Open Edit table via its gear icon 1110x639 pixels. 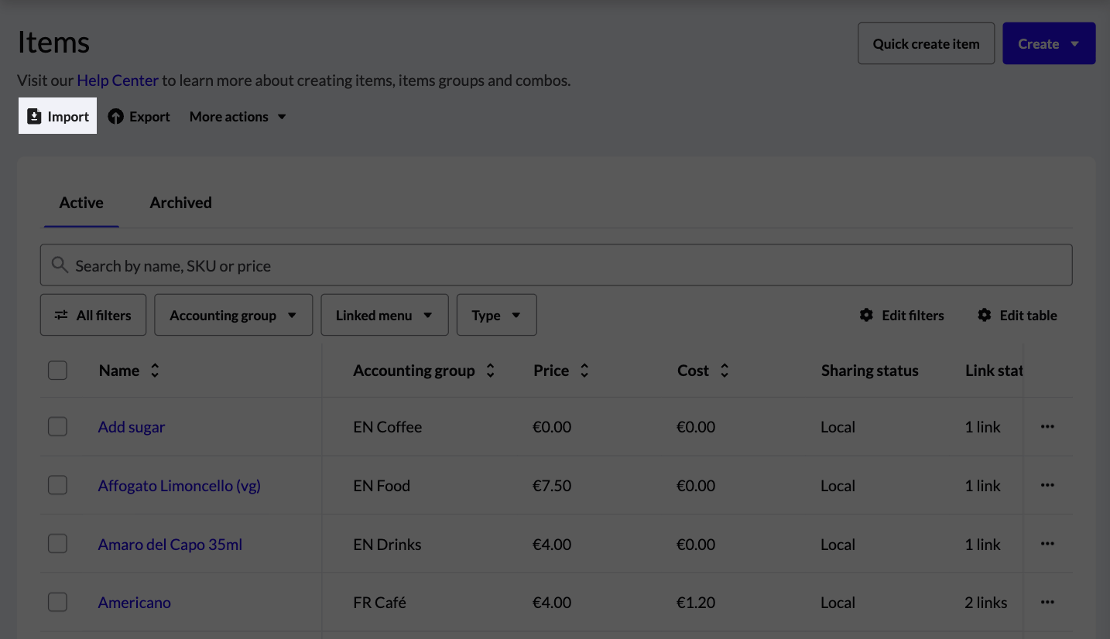984,315
